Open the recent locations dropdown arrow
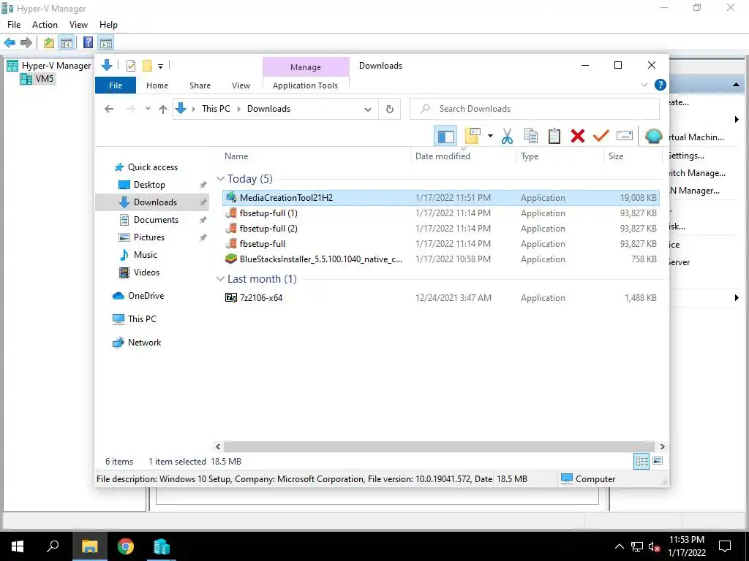The image size is (749, 561). coord(148,109)
